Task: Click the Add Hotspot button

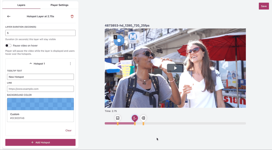Action: (41, 142)
